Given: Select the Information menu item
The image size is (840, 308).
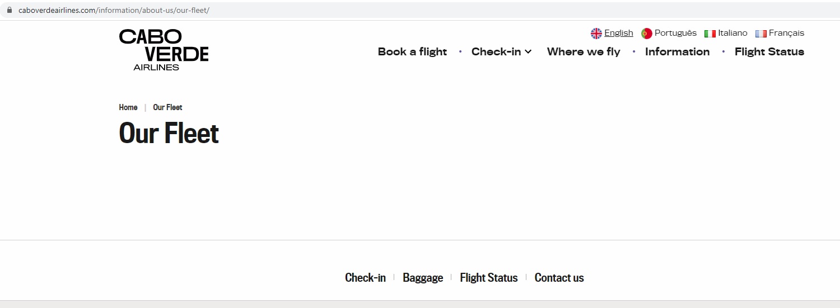Looking at the screenshot, I should (x=677, y=51).
